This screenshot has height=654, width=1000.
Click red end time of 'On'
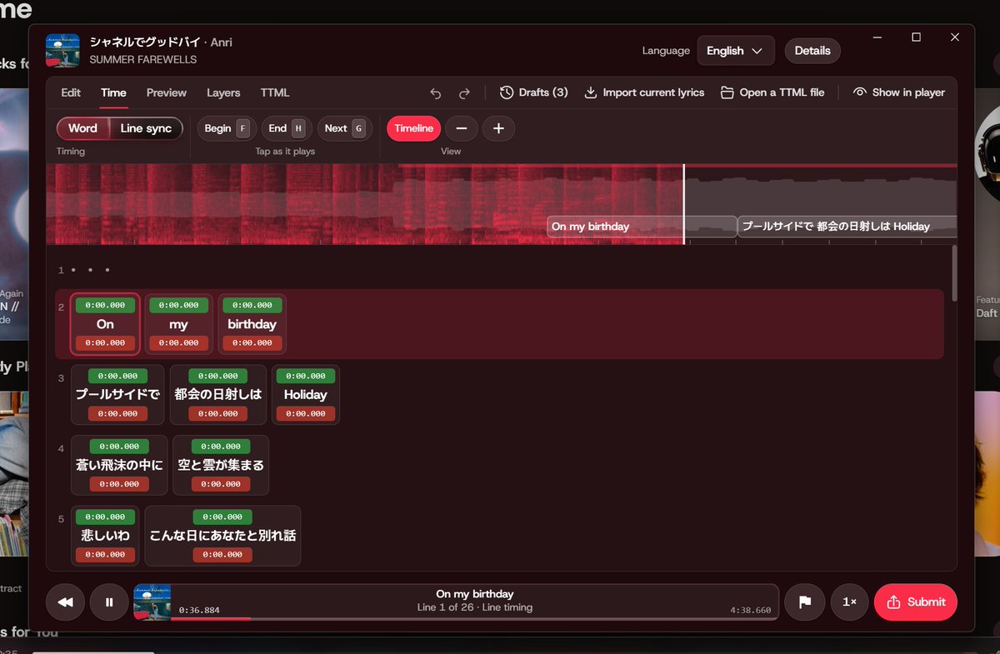click(x=105, y=342)
